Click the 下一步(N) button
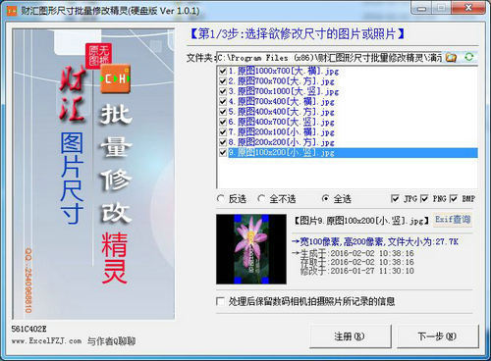491x361 pixels. pyautogui.click(x=438, y=336)
